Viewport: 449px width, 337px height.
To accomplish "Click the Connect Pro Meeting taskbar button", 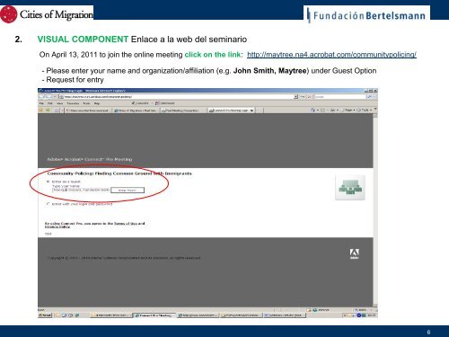I will point(154,315).
